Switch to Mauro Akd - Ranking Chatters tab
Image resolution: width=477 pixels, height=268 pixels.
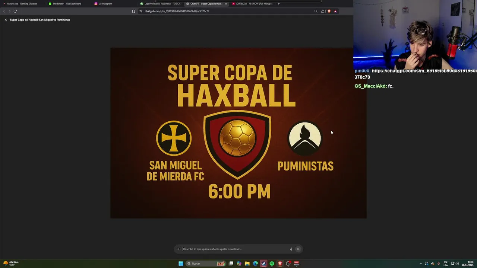click(x=22, y=4)
